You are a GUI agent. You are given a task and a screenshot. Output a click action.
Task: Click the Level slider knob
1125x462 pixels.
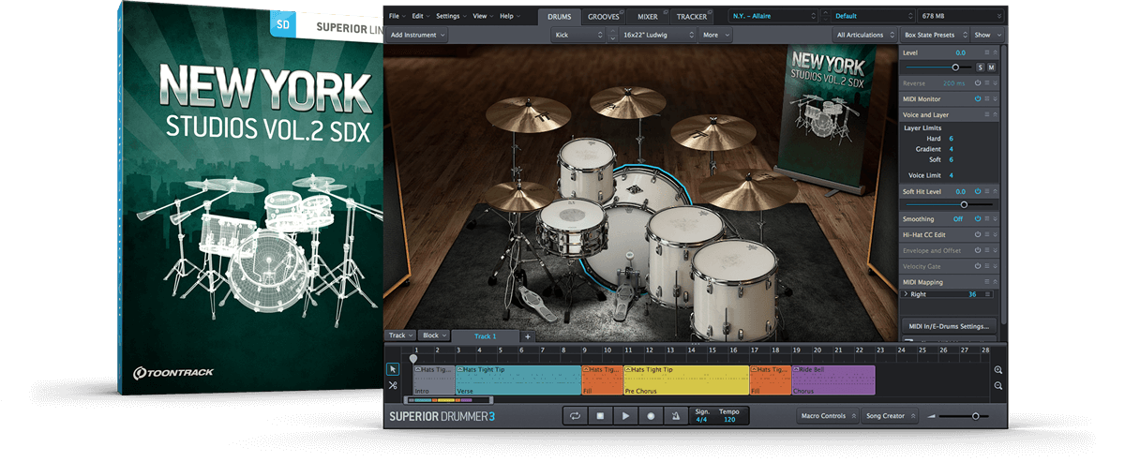(x=955, y=67)
